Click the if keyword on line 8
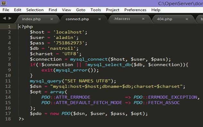Viewport: 203px width, 127px height. [33, 65]
